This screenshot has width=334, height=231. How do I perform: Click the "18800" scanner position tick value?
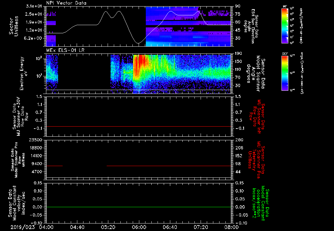click(36, 148)
